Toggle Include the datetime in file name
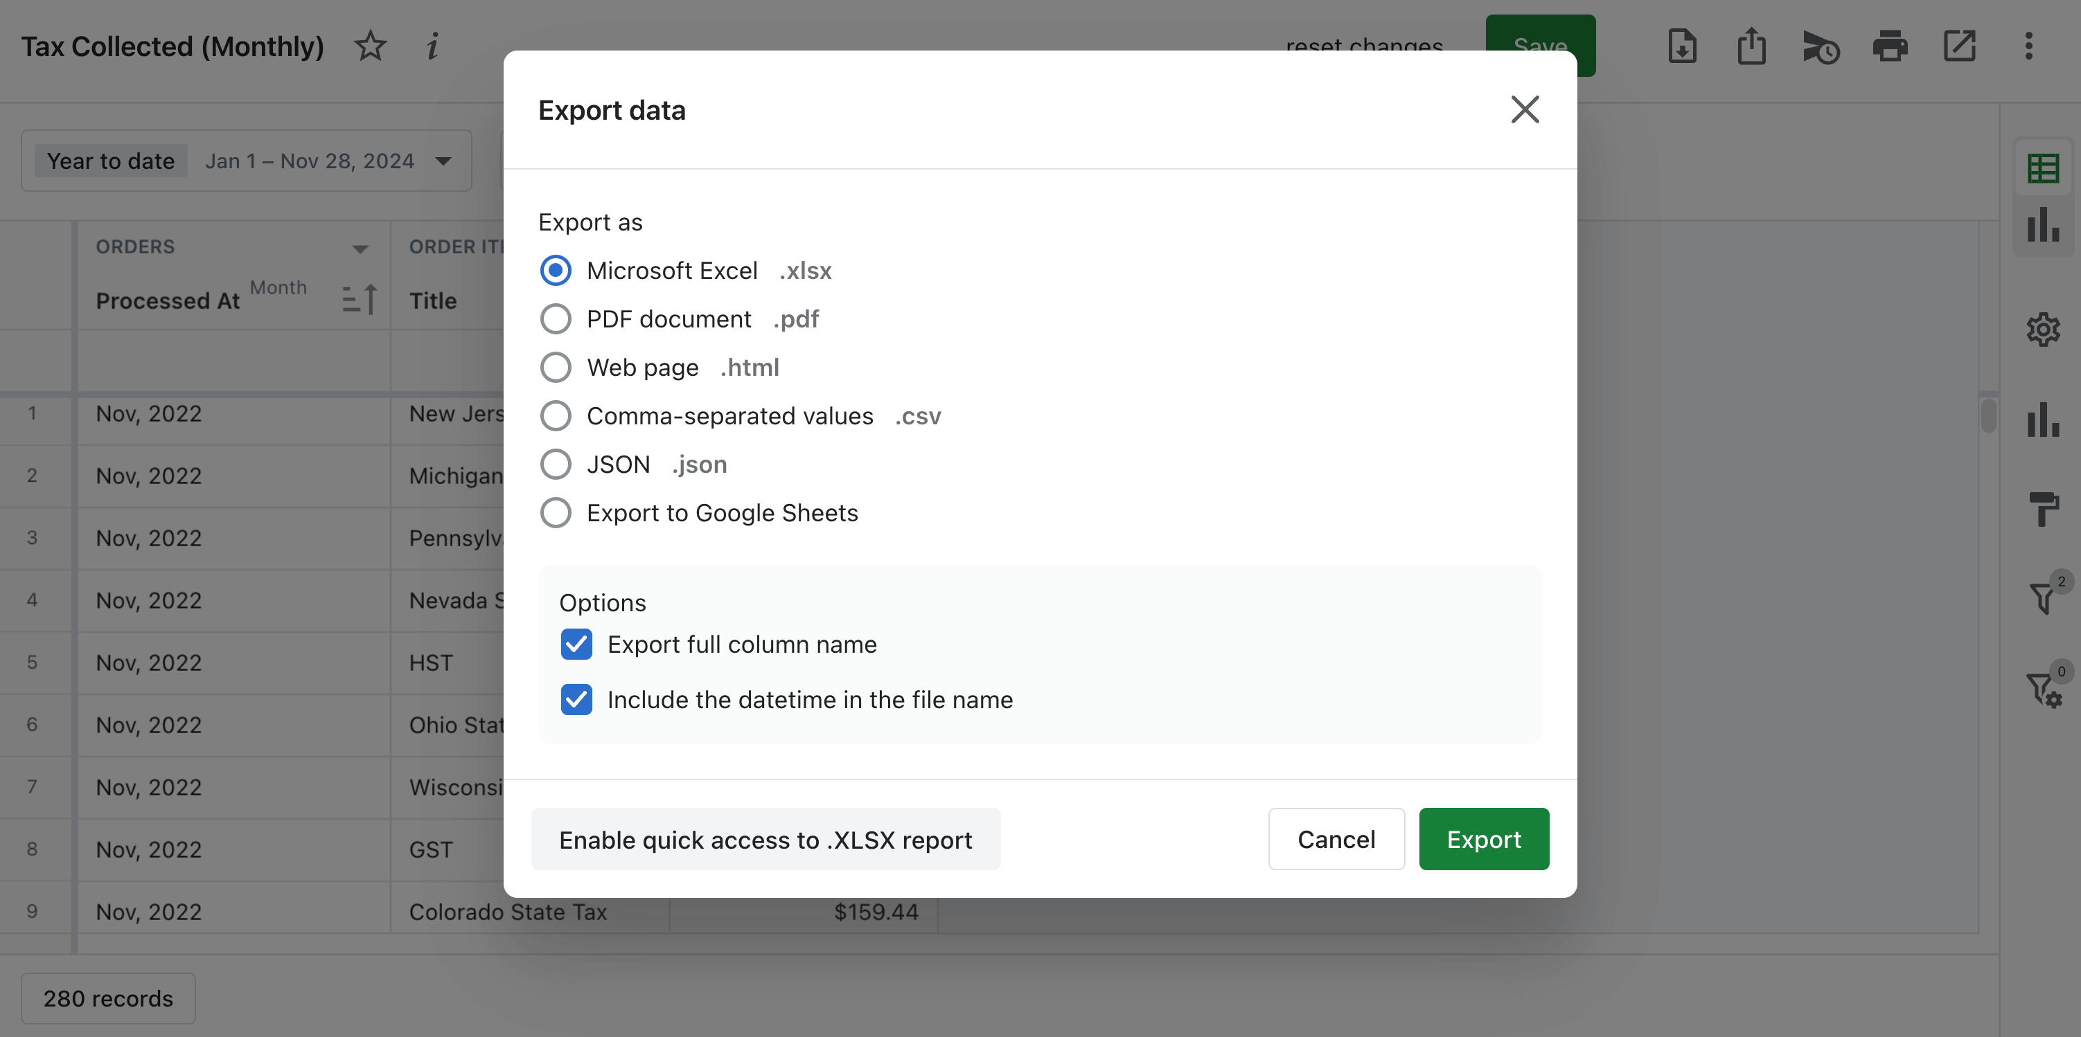Screen dimensions: 2081x1037 point(576,699)
